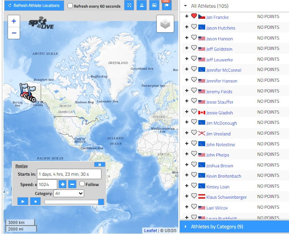289x234 pixels.
Task: Open the Category dropdown in Replay
Action: [69, 194]
